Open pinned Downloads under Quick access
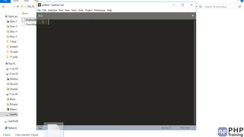The image size is (244, 137). [x=12, y=26]
